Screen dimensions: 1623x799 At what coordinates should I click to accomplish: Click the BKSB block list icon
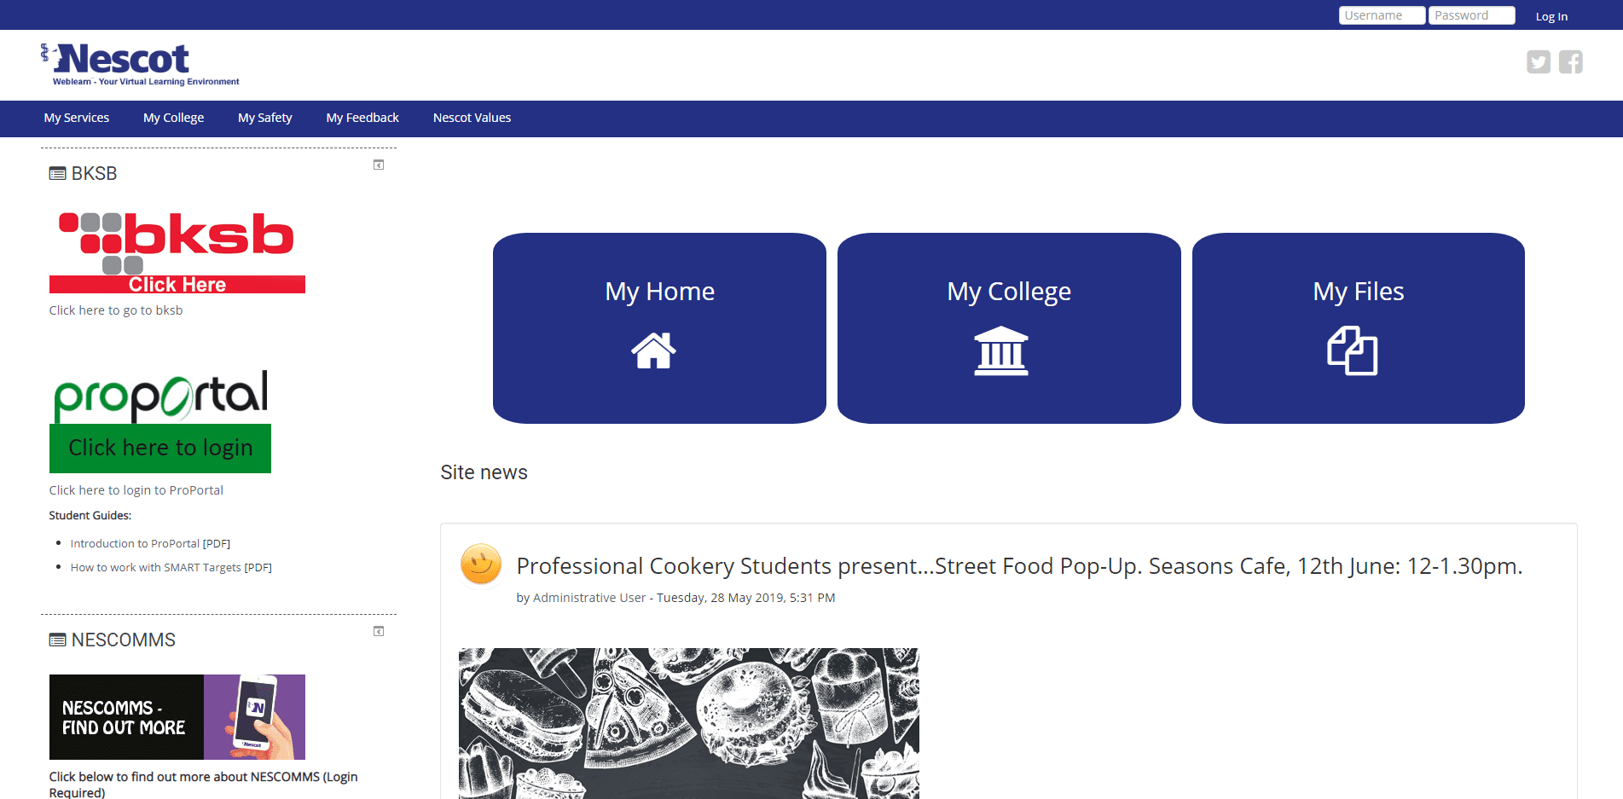(57, 174)
